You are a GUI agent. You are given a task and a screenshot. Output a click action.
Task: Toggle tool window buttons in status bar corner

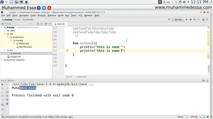coord(3,117)
